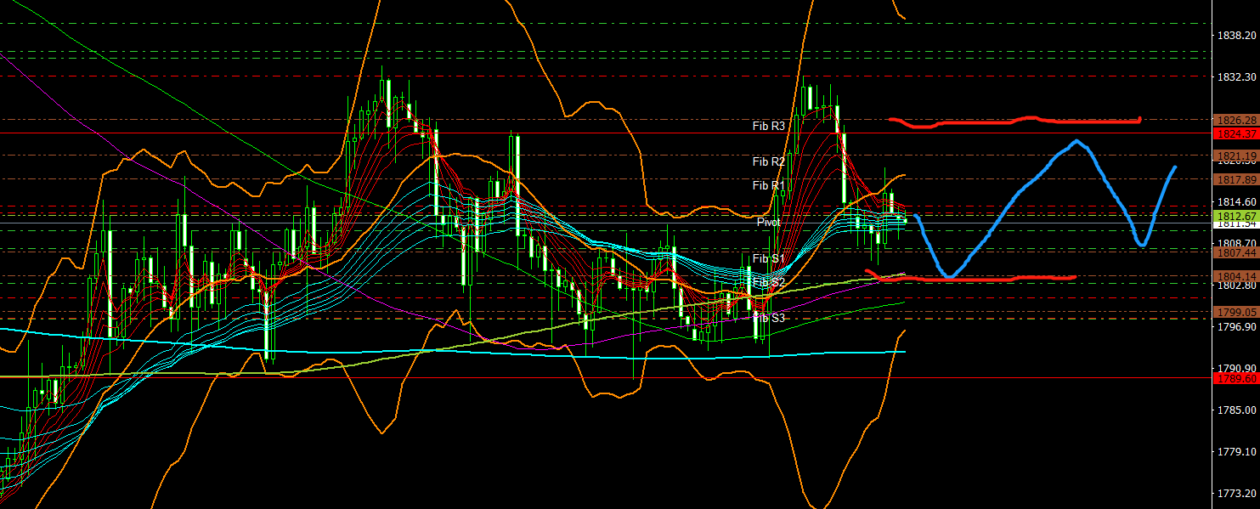The height and width of the screenshot is (509, 1260).
Task: Click the 1838.20 price axis label
Action: (x=1236, y=36)
